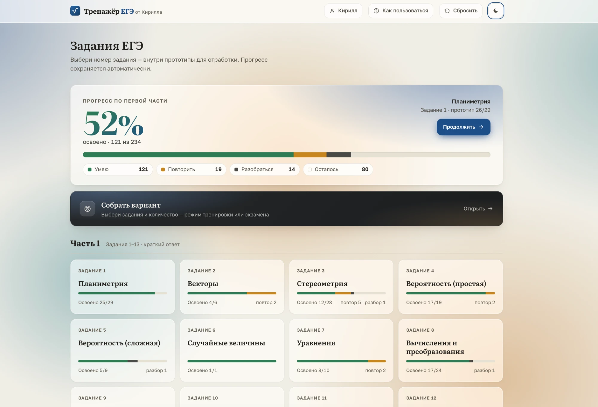Select the Разобраться 14 filter chip

tap(265, 170)
